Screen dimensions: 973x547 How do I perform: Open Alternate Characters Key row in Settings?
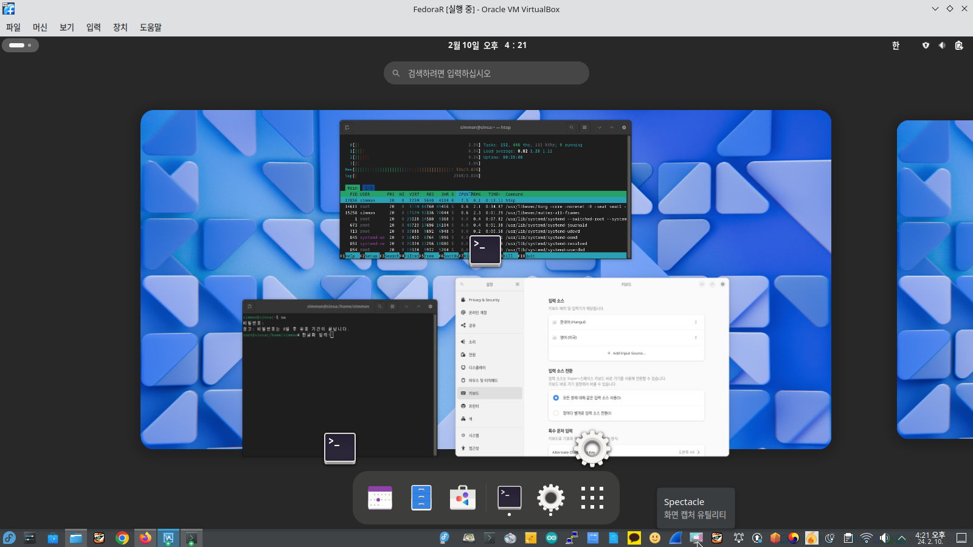click(x=626, y=452)
